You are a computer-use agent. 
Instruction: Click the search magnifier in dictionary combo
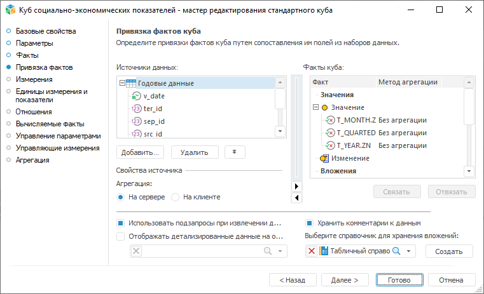396,251
